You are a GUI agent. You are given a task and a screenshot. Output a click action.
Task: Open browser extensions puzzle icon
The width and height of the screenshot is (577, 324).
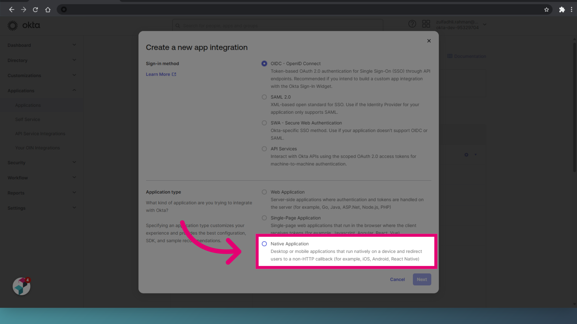562,10
